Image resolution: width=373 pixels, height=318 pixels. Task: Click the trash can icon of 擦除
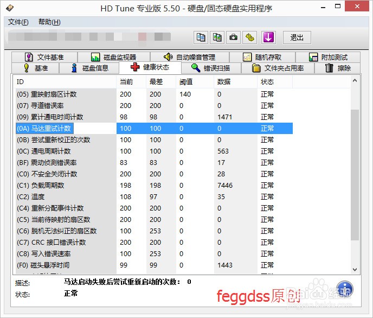pos(329,68)
